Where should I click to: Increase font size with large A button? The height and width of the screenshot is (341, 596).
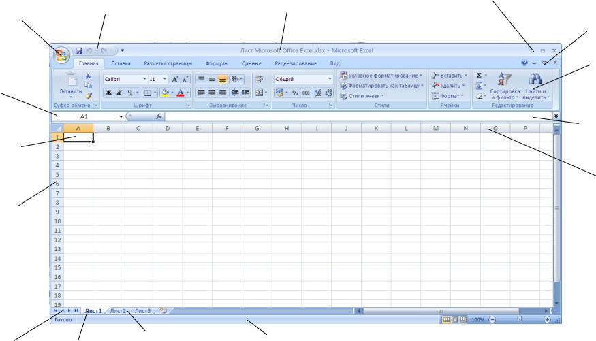point(175,80)
